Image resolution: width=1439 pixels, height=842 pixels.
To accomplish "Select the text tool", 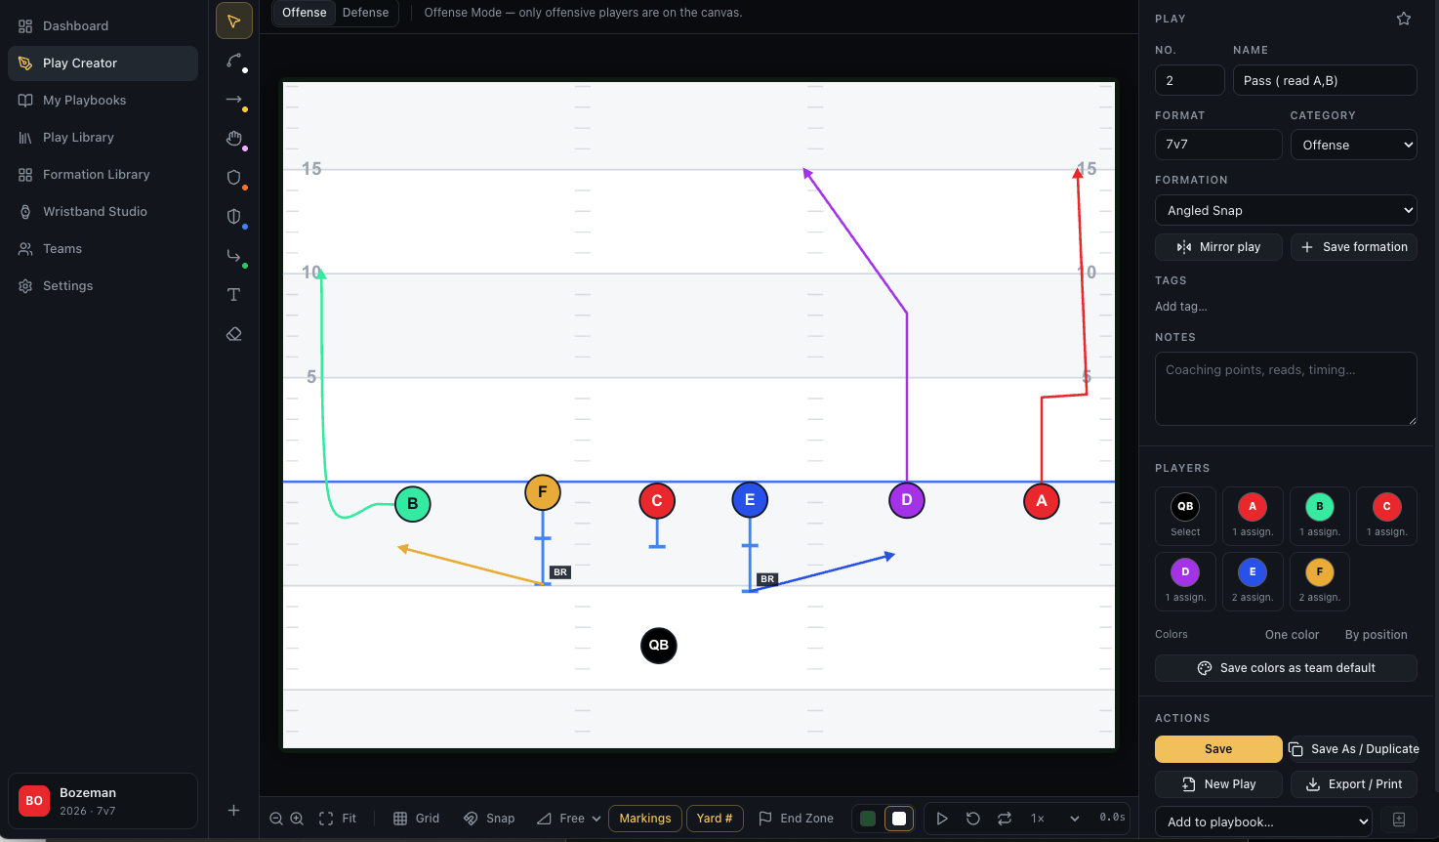I will click(x=234, y=295).
